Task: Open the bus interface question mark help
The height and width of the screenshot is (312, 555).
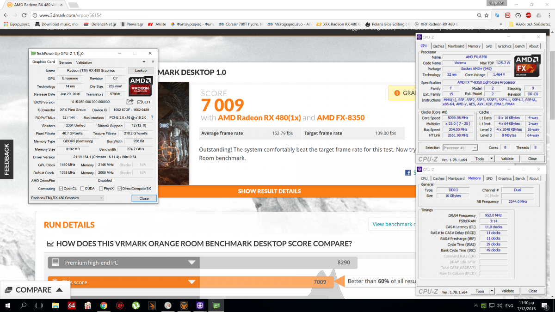Action: point(152,117)
